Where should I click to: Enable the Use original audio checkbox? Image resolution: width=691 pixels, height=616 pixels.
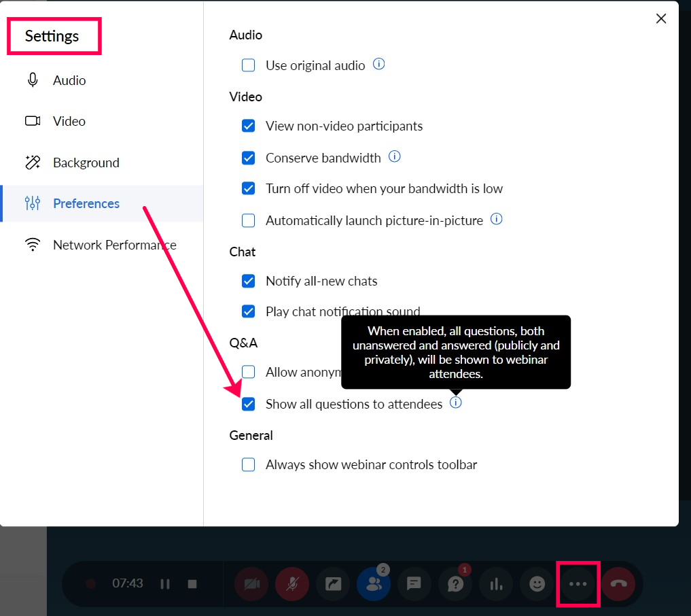pyautogui.click(x=249, y=65)
